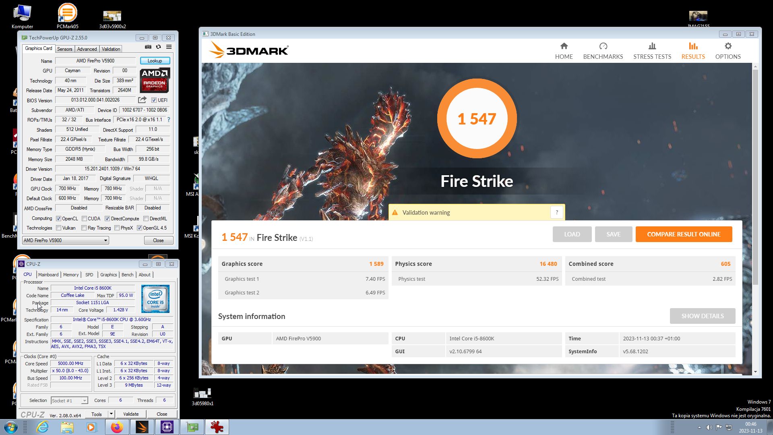The image size is (773, 435).
Task: Click the 3DMark vertical scrollbar thumb
Action: [755, 177]
